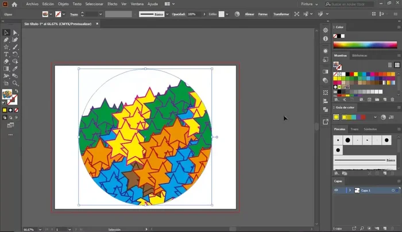Hide Capa 1 layer using eye icon
This screenshot has width=402, height=232.
coord(337,190)
